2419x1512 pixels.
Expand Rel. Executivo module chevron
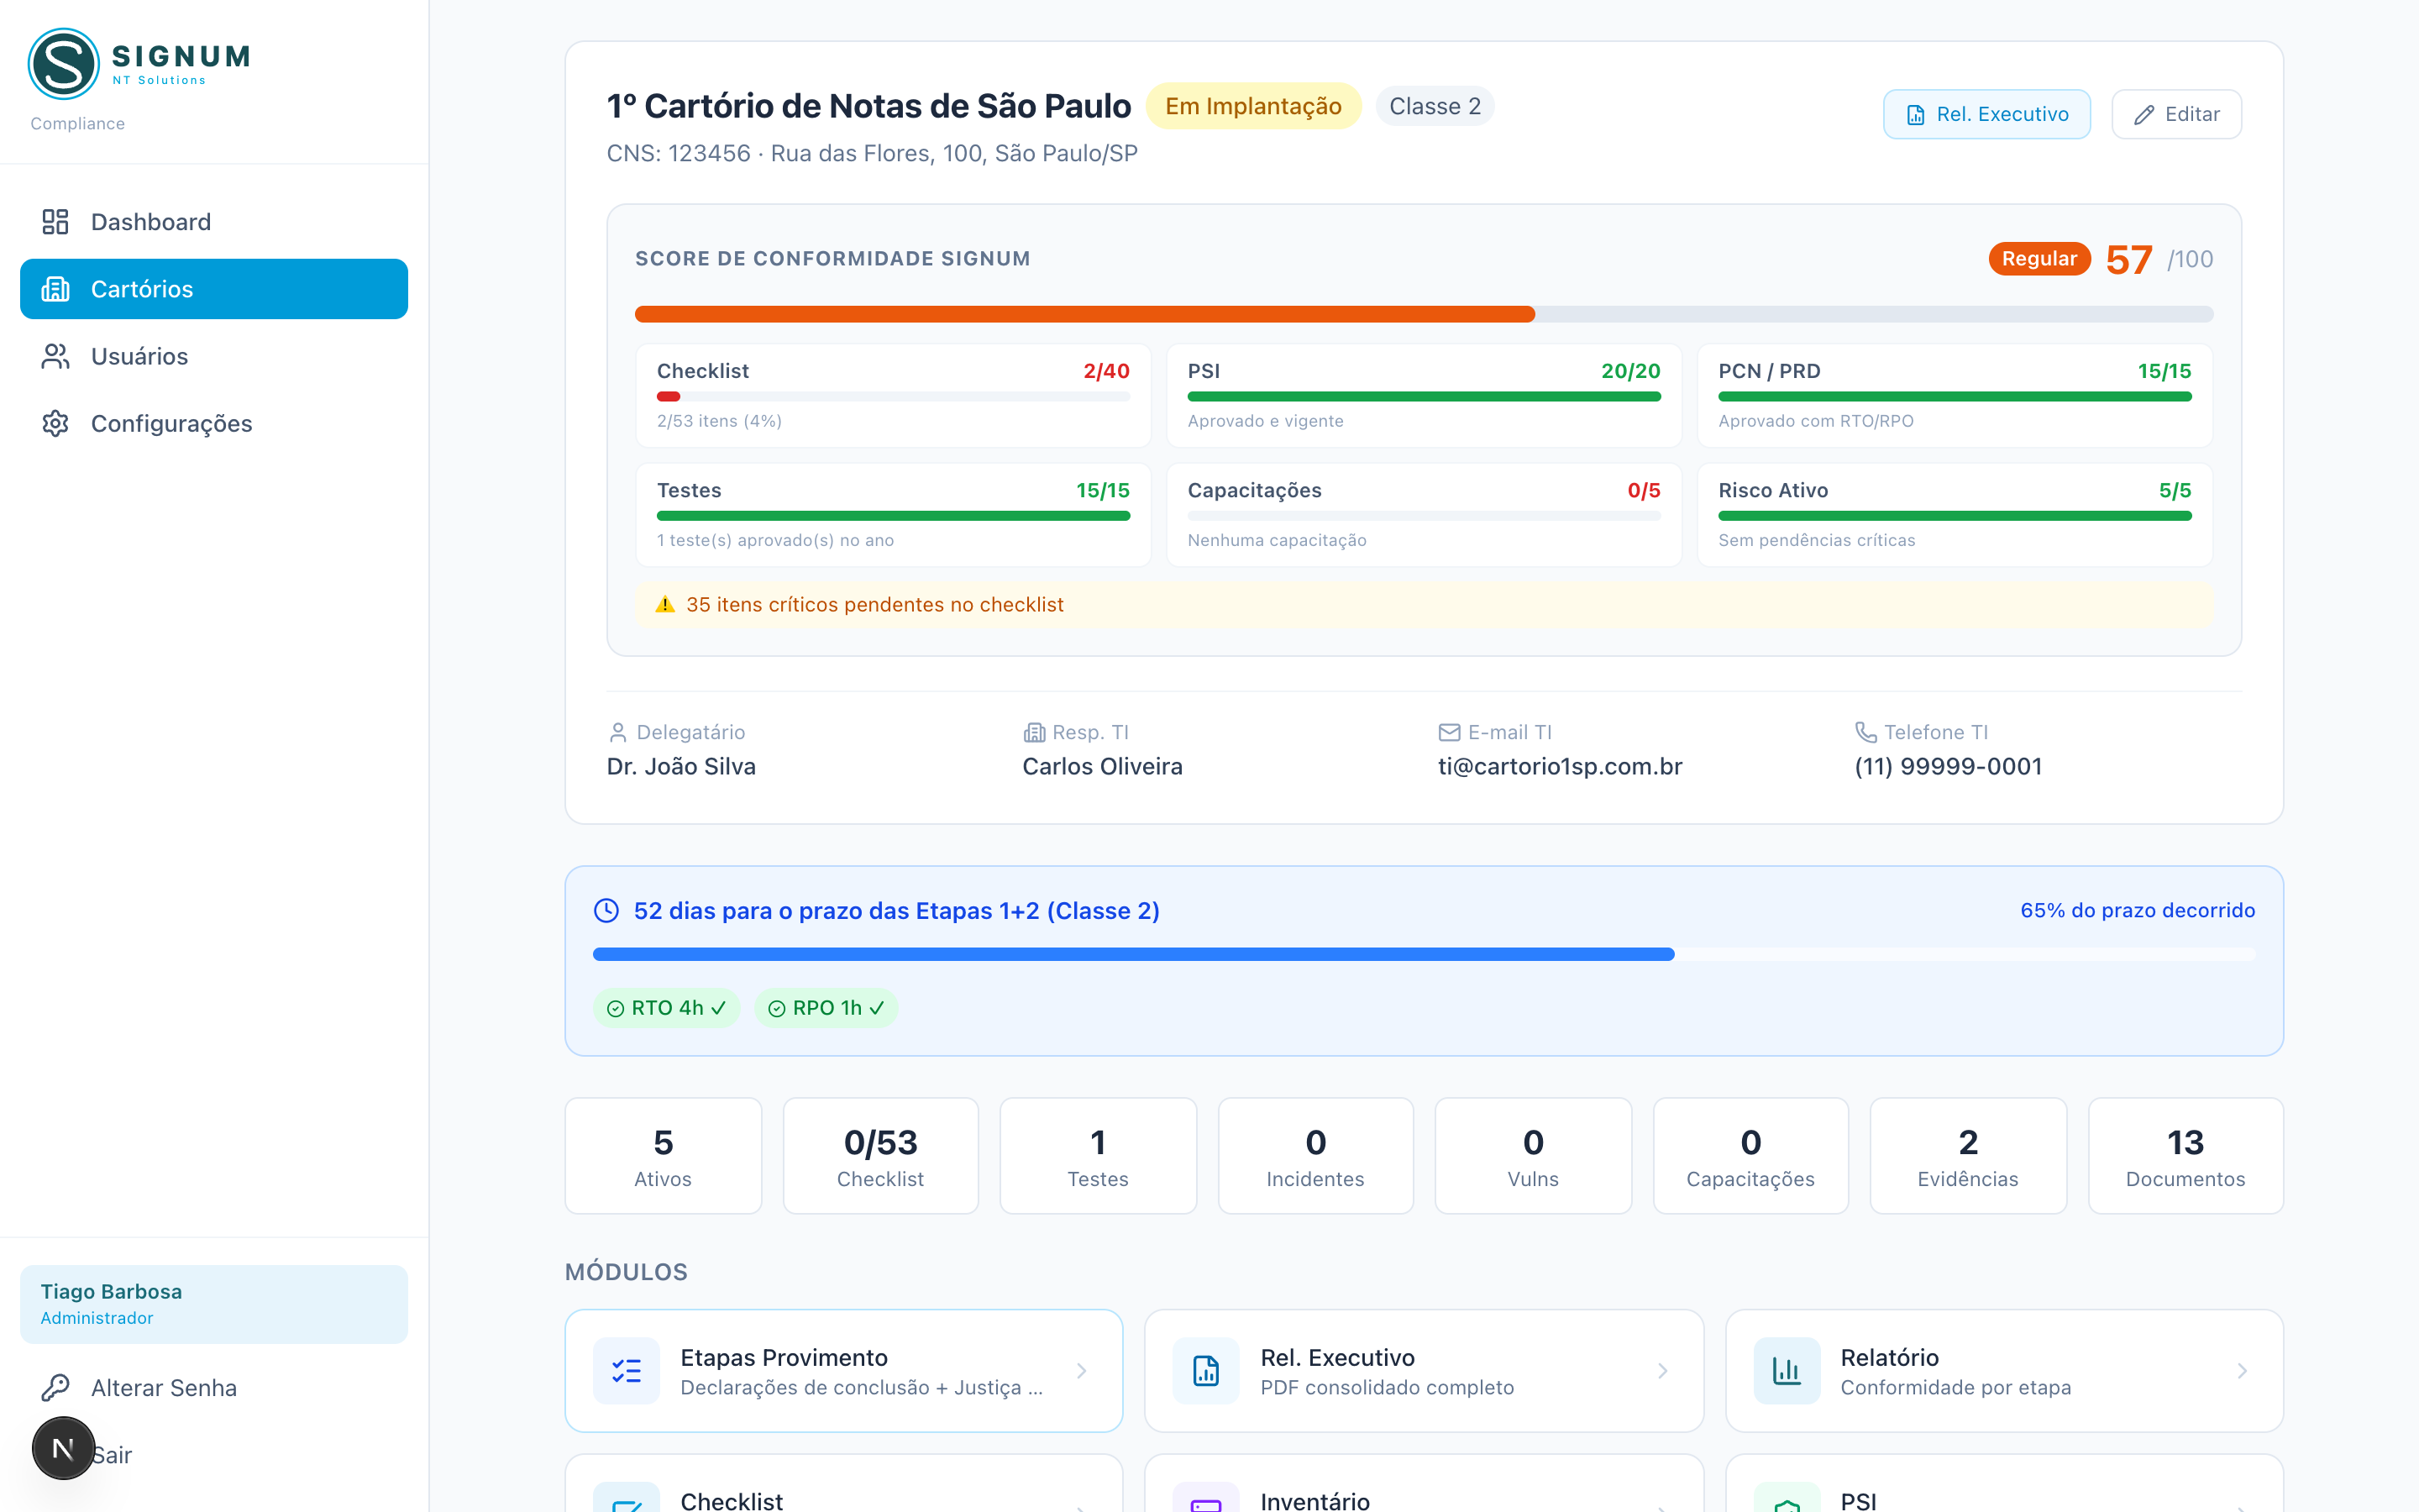1662,1371
